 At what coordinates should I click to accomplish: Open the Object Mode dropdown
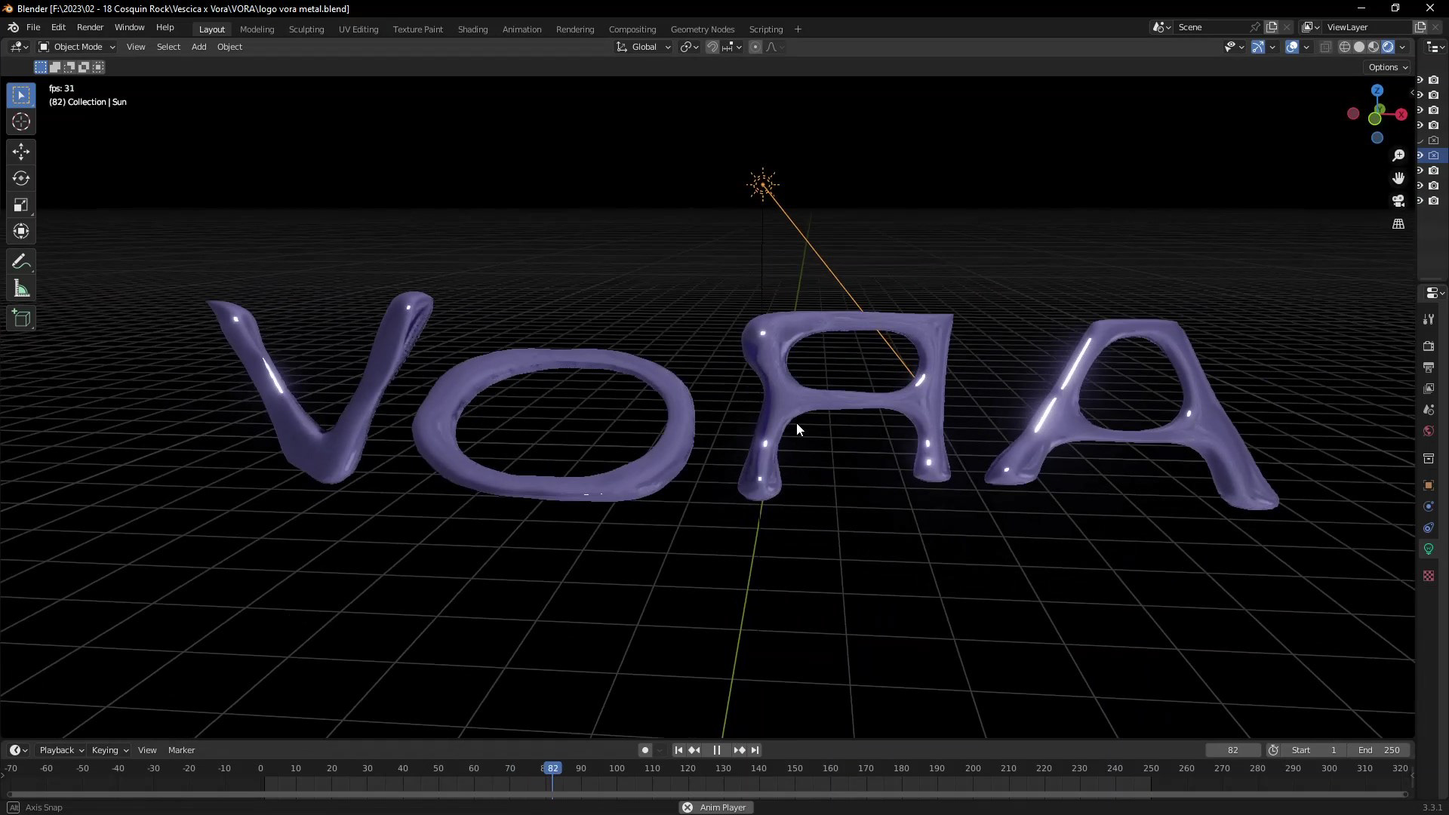76,47
